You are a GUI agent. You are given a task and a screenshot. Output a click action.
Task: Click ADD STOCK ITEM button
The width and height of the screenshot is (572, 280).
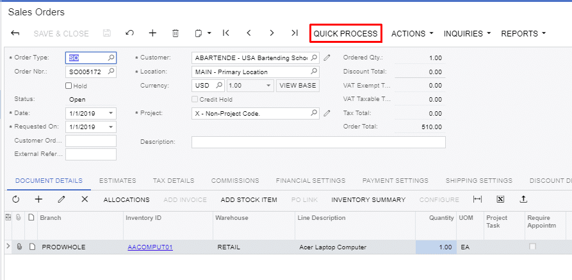pos(249,199)
